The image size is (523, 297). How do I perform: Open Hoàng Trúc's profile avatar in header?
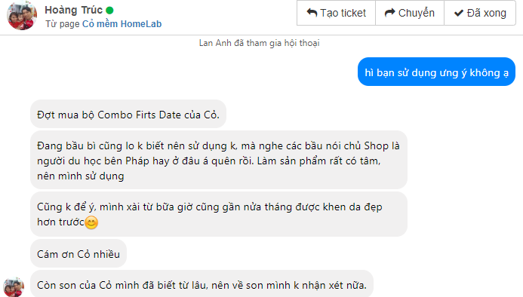click(x=22, y=16)
